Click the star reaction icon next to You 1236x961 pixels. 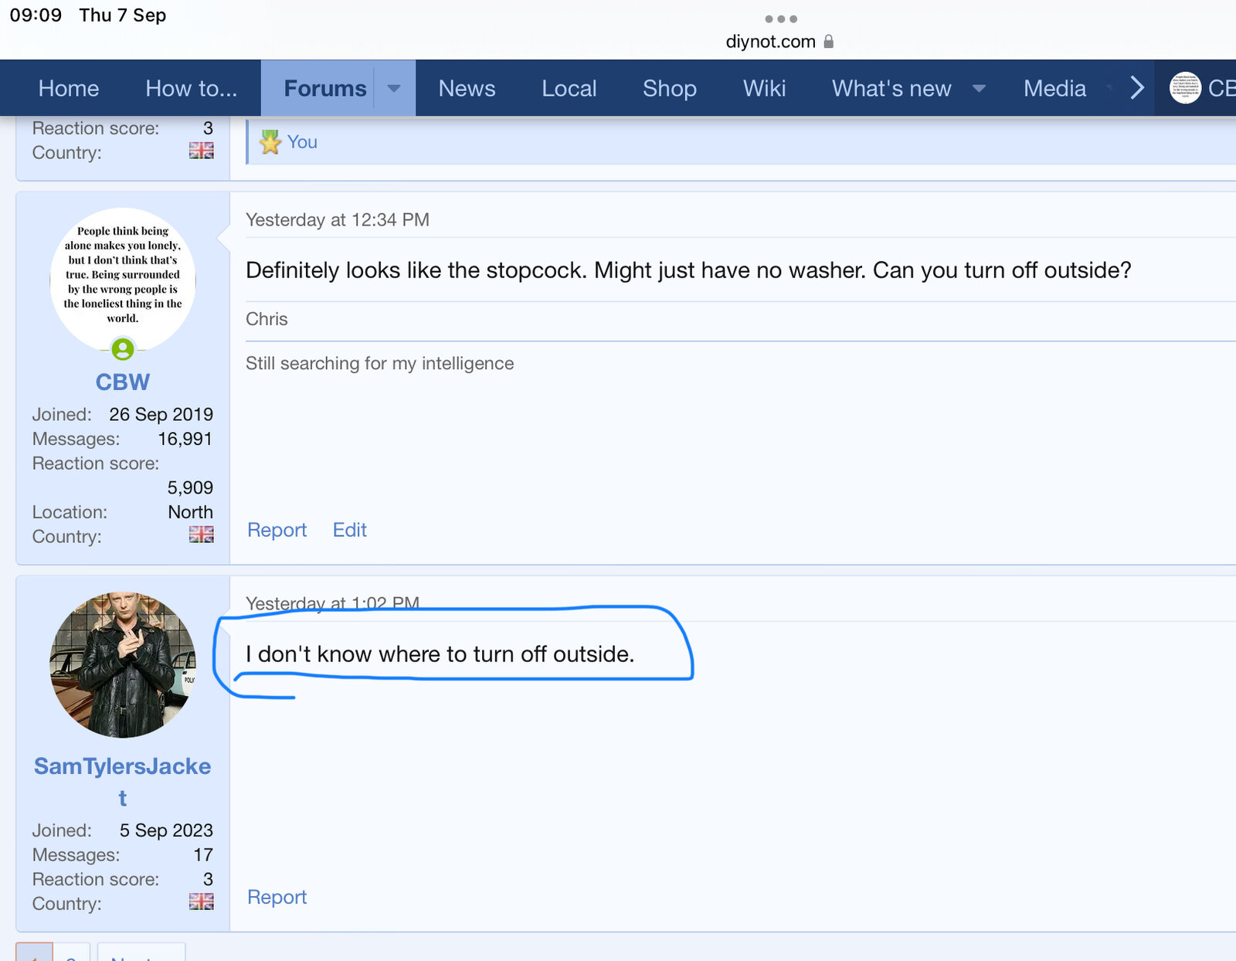[x=270, y=142]
